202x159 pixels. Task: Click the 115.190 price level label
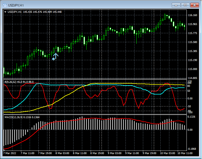point(192,60)
